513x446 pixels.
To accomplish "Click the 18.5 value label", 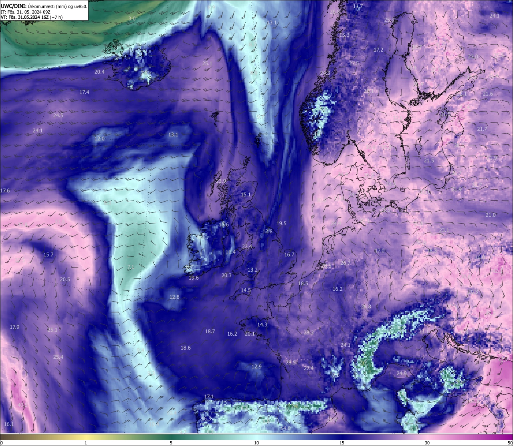I will coord(303,284).
